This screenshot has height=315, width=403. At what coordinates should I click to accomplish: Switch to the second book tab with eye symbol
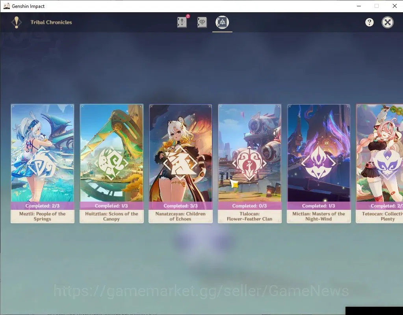click(x=202, y=22)
